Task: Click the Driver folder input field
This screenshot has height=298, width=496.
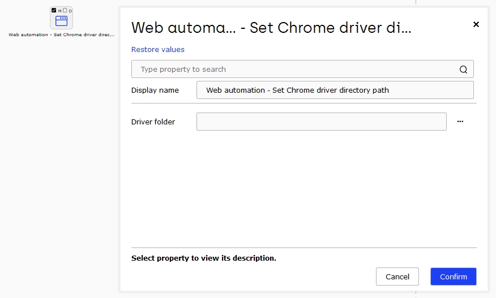Action: 322,122
